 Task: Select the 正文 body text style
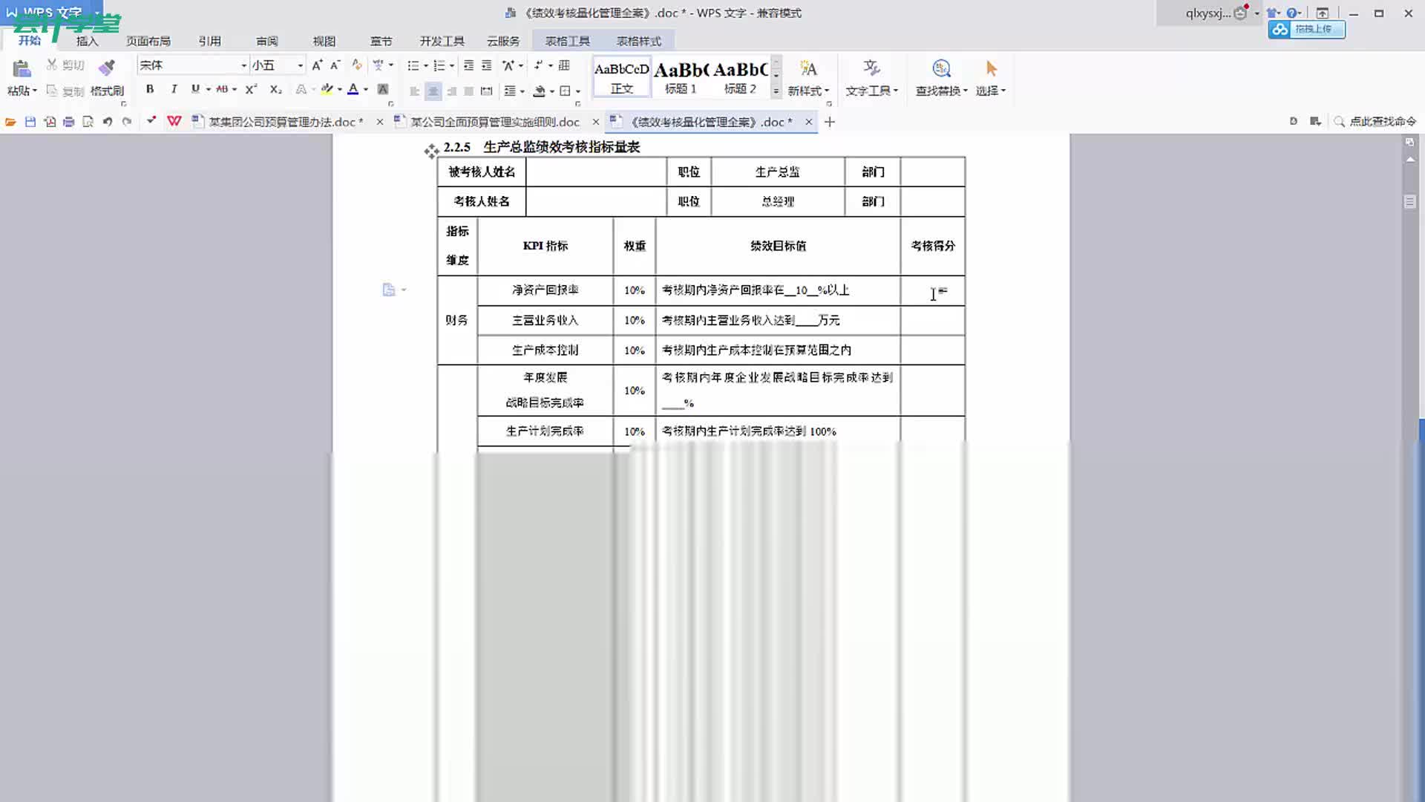[x=622, y=77]
